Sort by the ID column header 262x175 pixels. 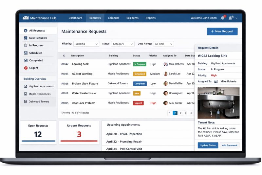point(64,55)
